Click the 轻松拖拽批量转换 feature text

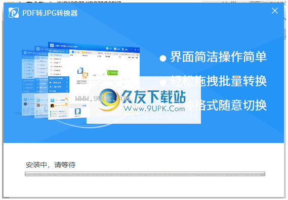(x=218, y=81)
